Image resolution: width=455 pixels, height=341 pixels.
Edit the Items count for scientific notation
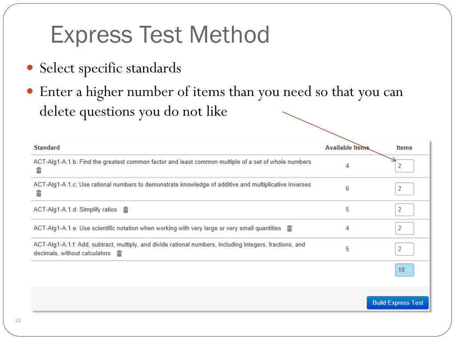point(404,228)
